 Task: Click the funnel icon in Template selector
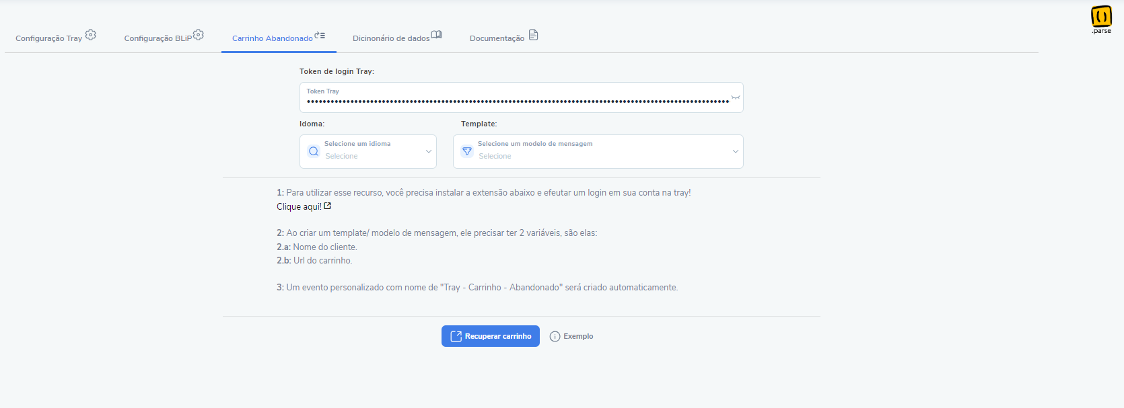tap(467, 151)
